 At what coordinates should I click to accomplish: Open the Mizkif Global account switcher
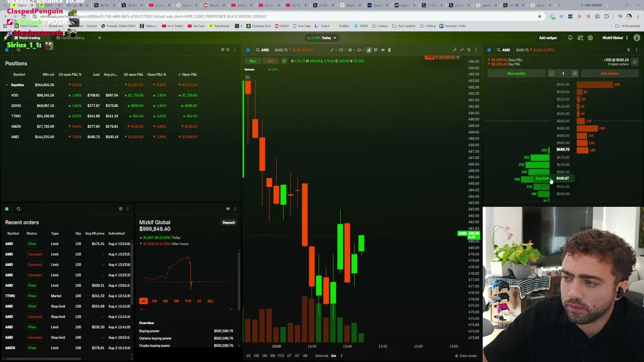click(615, 38)
